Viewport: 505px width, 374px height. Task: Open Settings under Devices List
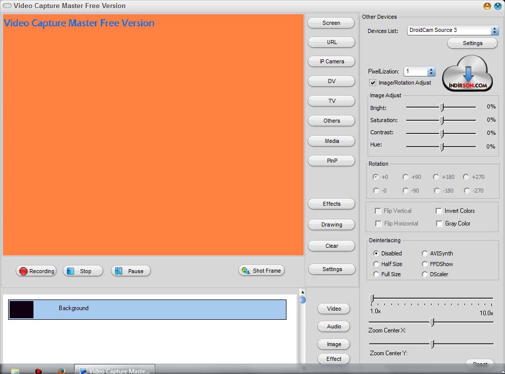[472, 43]
